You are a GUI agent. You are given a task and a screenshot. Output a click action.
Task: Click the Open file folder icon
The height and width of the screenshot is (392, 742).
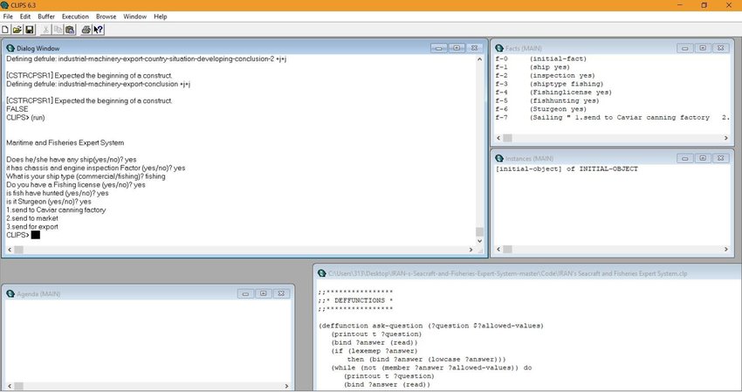(x=17, y=29)
